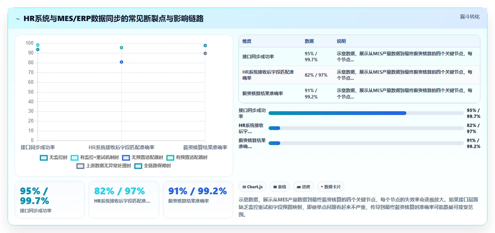
Task: Click the 100 tick on y-axis
Action: 30,43
